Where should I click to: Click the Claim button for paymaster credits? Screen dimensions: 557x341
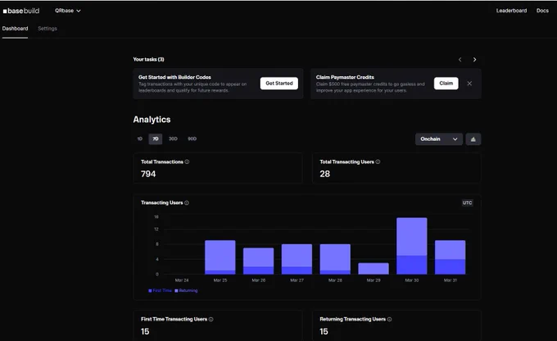pos(446,84)
